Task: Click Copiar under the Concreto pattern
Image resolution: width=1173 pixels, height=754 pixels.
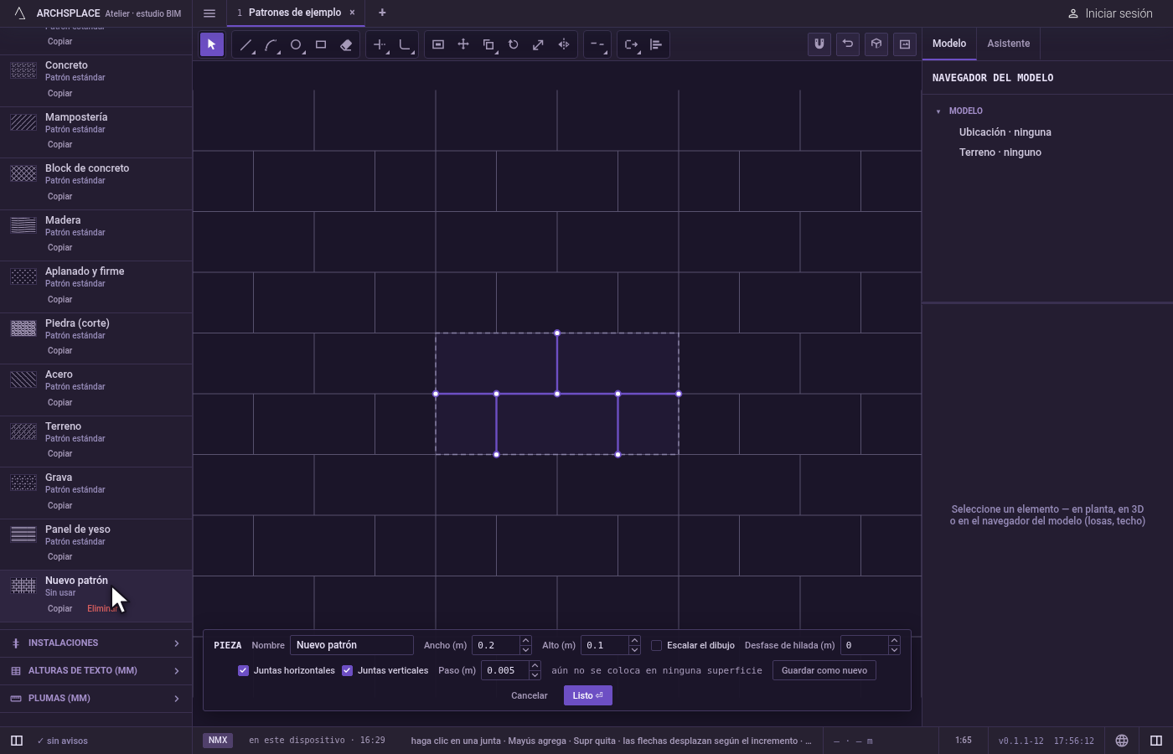Action: coord(59,93)
